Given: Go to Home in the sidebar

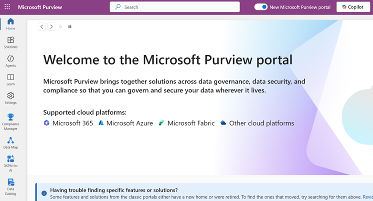Looking at the screenshot, I should (11, 24).
